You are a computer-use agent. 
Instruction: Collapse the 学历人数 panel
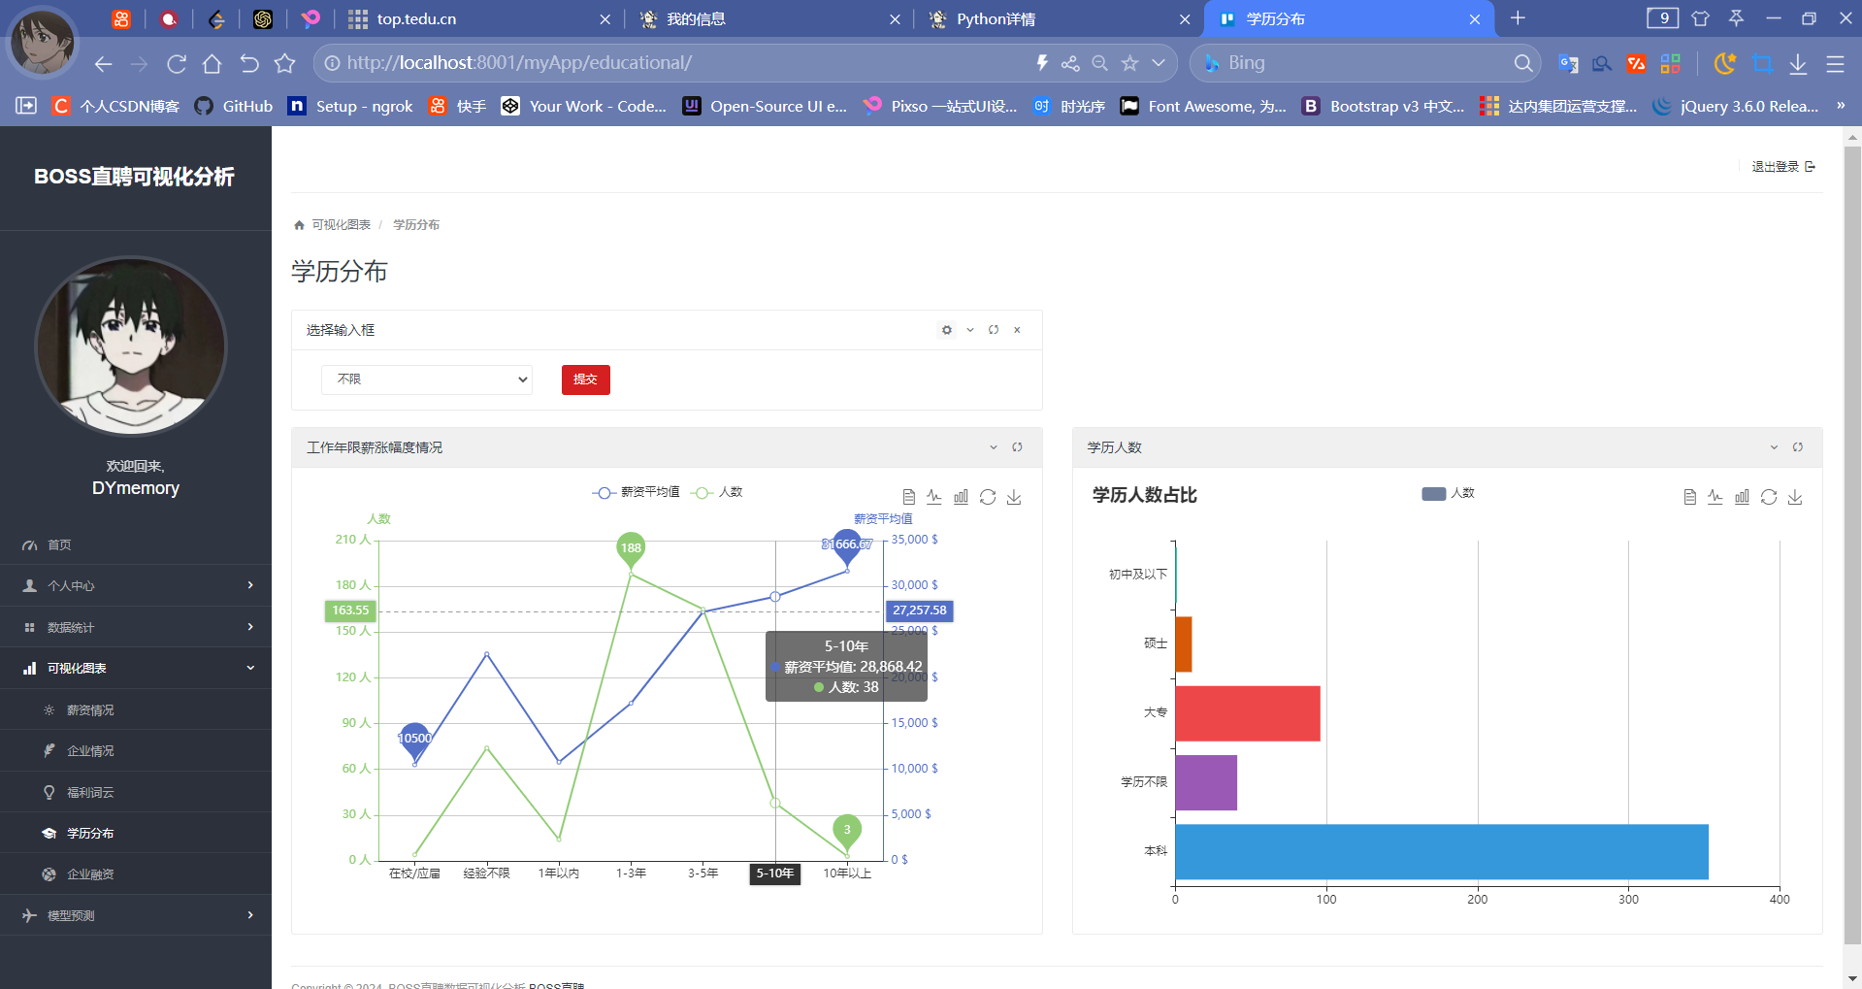click(1774, 447)
